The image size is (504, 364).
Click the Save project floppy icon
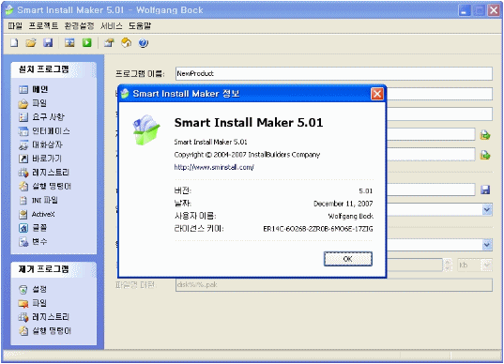[x=48, y=43]
